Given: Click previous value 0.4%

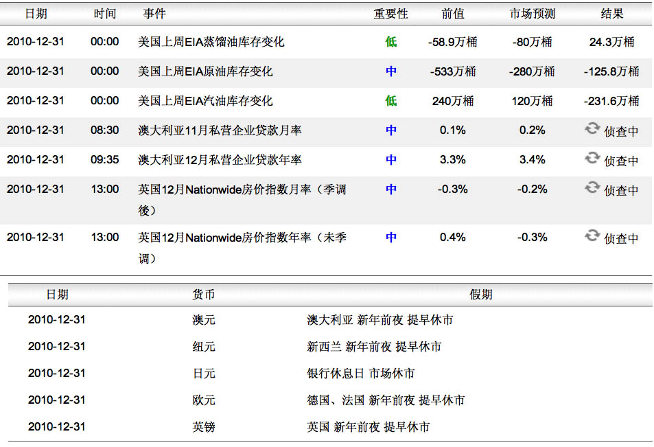Looking at the screenshot, I should [452, 238].
